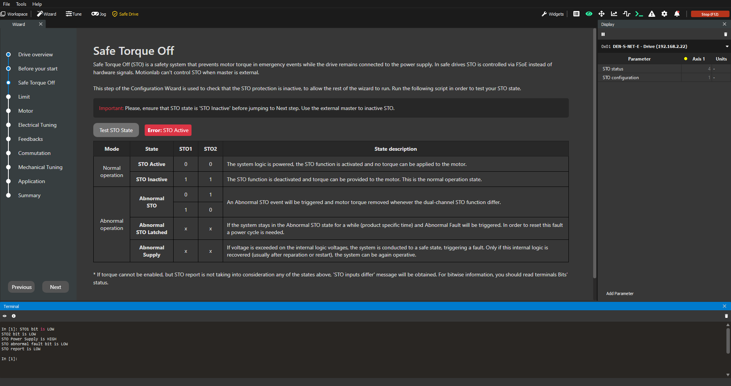Open the parameter list widget icon
731x386 pixels.
(x=576, y=14)
